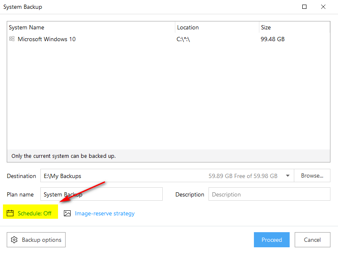Open the Schedule: Off setting
This screenshot has height=254, width=338.
34,213
